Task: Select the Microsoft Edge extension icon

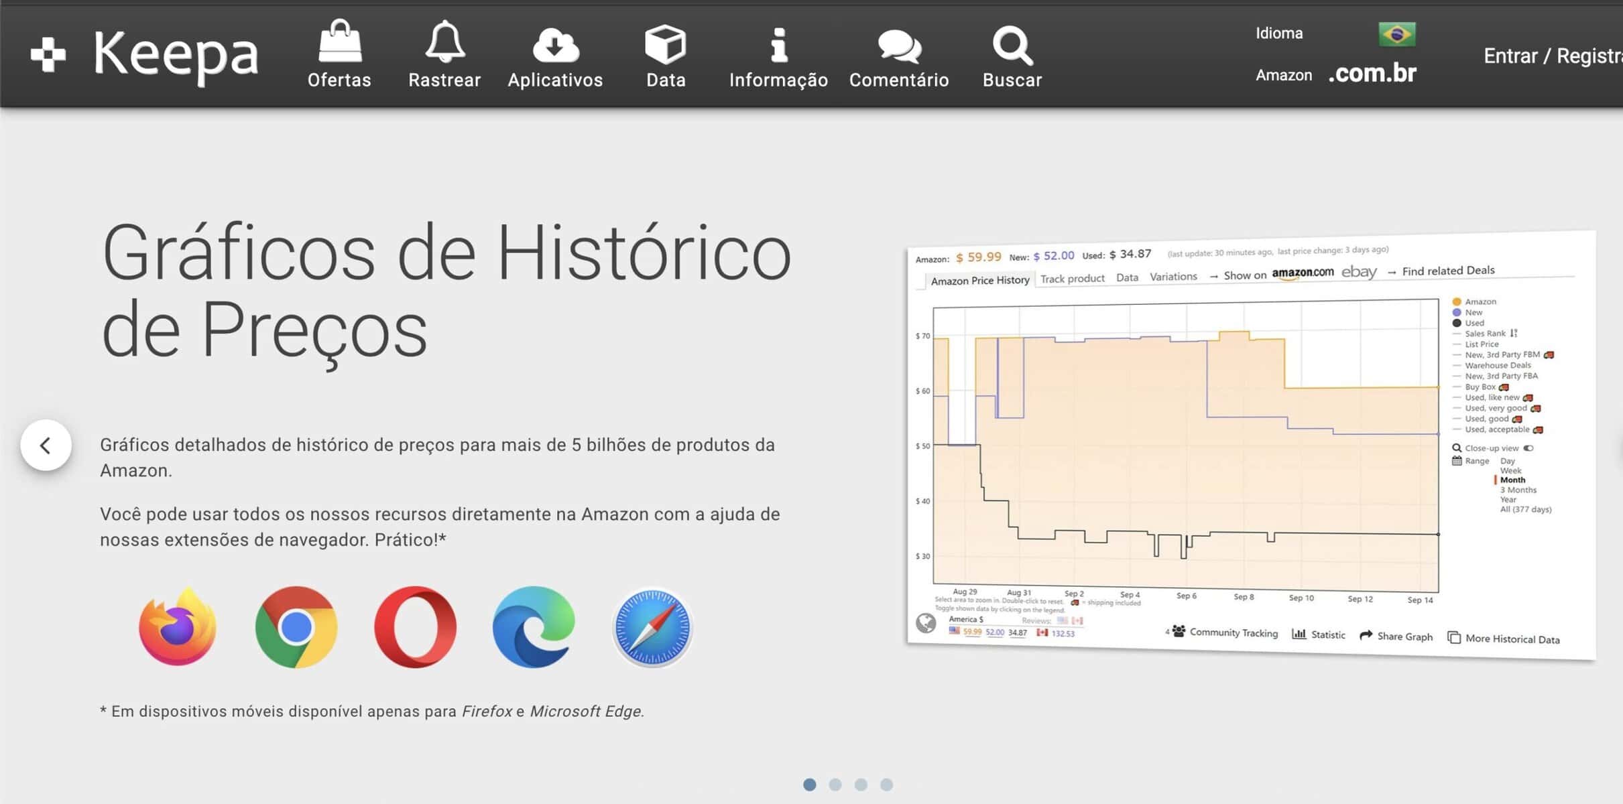Action: point(534,627)
